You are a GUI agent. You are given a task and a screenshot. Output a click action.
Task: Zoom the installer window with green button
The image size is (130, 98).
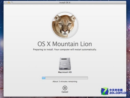click(x=12, y=3)
